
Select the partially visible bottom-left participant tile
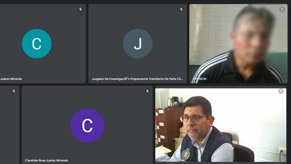click(9, 125)
